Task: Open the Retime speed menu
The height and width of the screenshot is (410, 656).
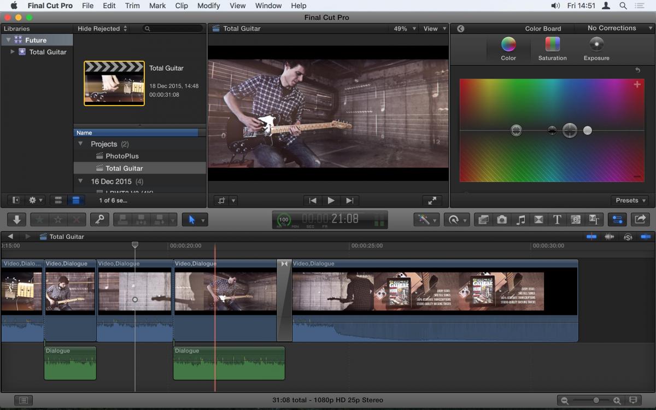Action: [x=456, y=220]
